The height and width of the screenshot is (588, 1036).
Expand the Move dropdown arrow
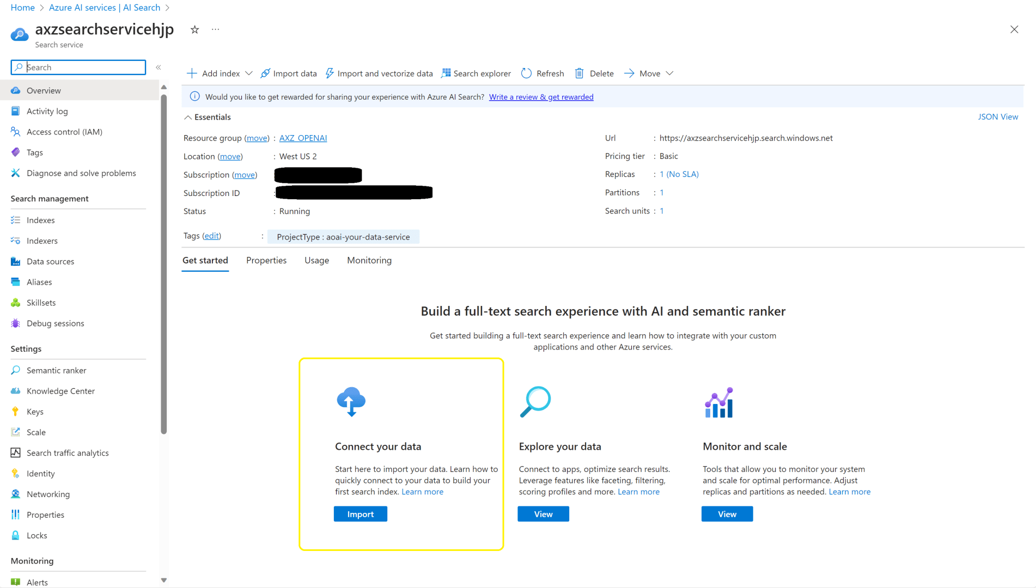tap(670, 73)
